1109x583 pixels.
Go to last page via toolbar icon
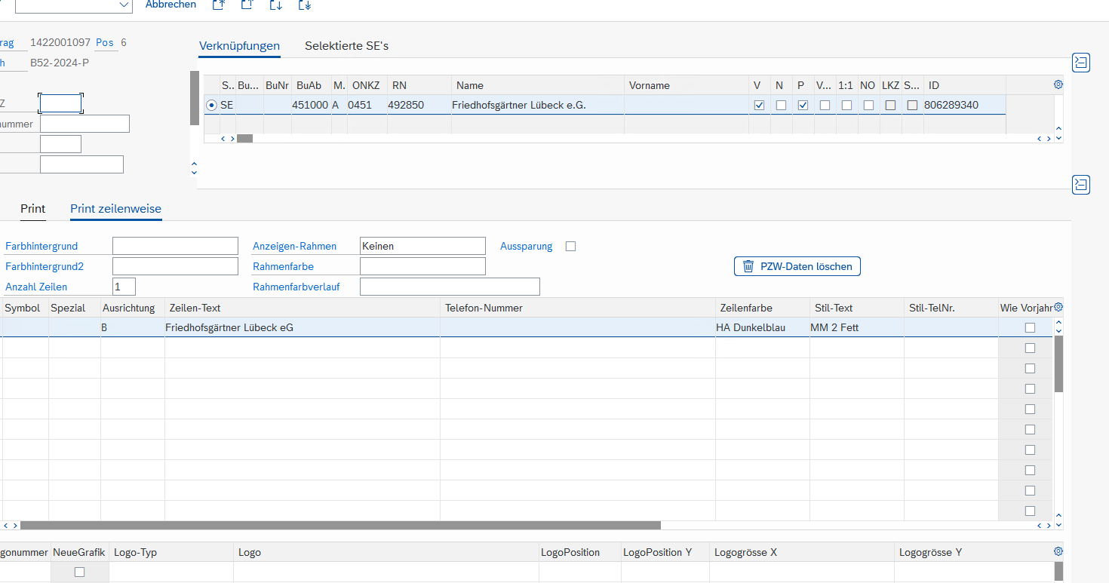tap(305, 5)
